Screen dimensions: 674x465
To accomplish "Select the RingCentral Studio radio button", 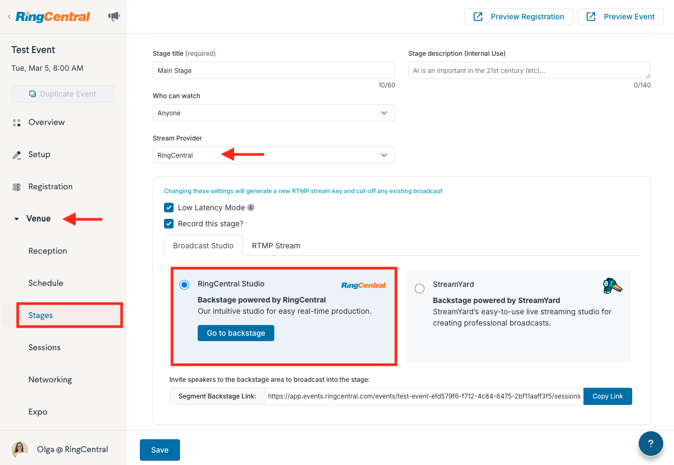I will 184,285.
